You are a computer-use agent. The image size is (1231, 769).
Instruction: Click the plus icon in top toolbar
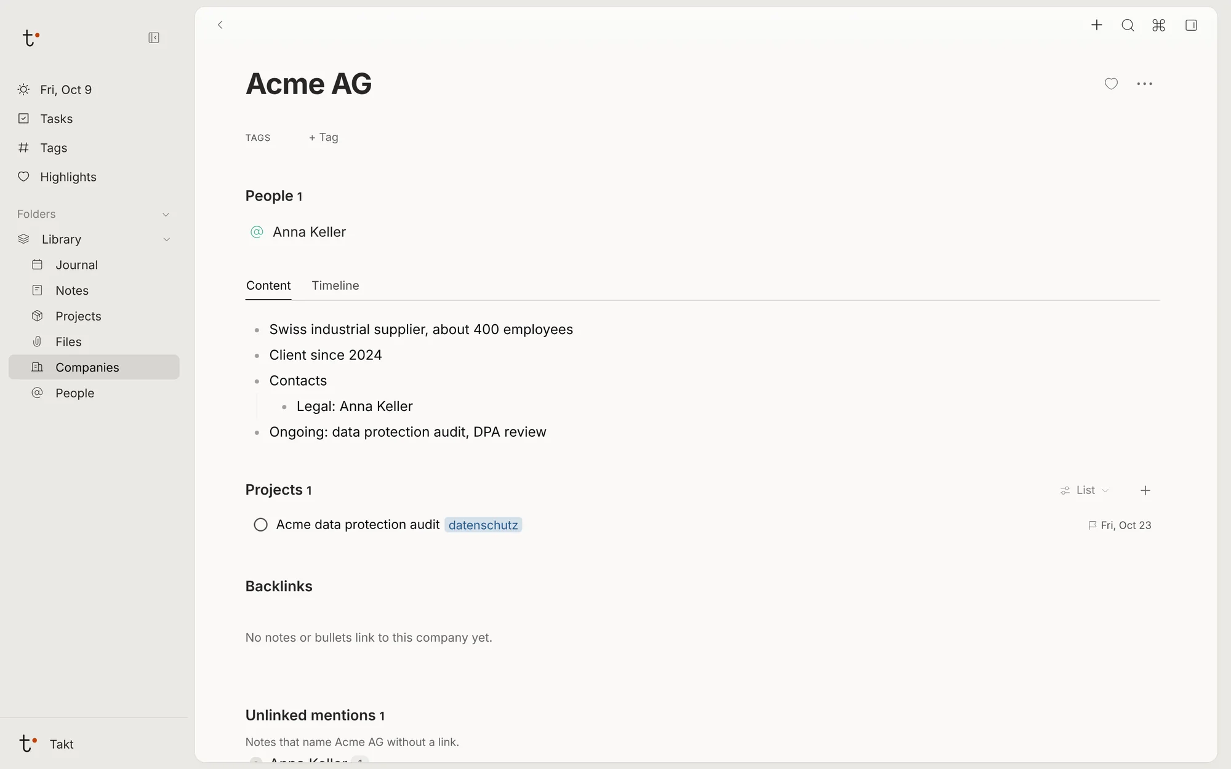1097,25
